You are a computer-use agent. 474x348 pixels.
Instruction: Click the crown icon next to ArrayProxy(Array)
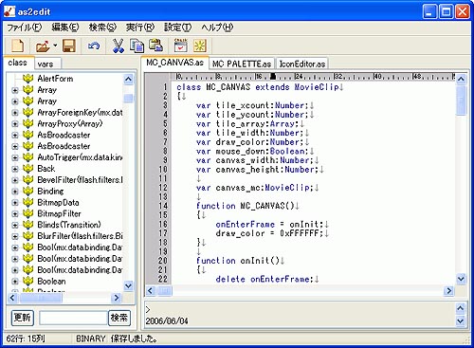[28, 123]
